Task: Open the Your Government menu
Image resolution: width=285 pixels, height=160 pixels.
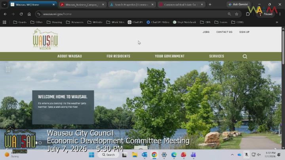Action: [169, 56]
